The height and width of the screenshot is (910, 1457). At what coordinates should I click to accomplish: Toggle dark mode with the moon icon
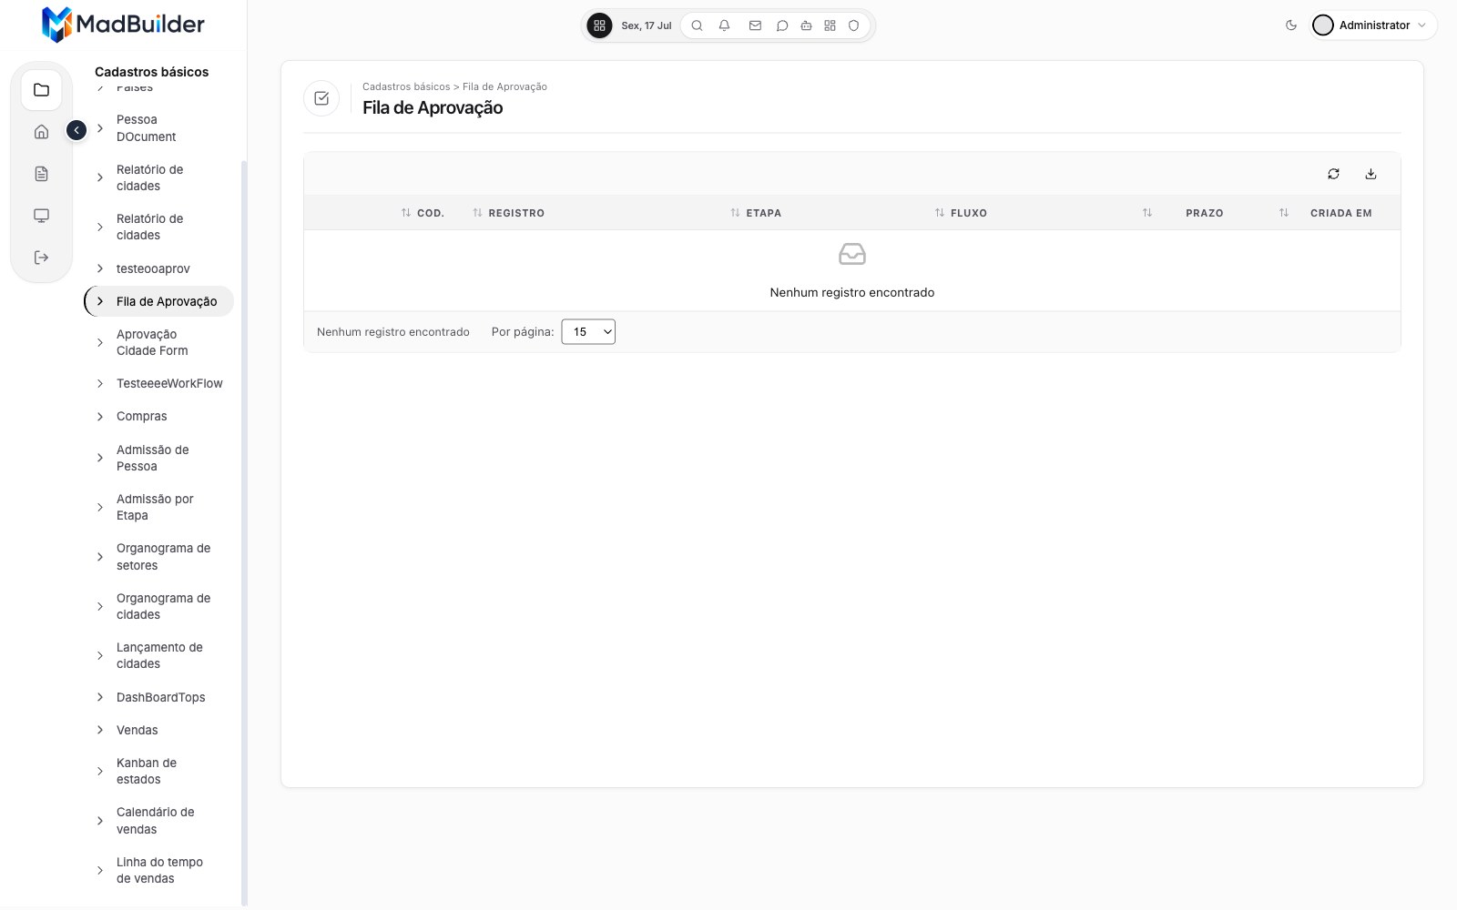tap(1290, 25)
